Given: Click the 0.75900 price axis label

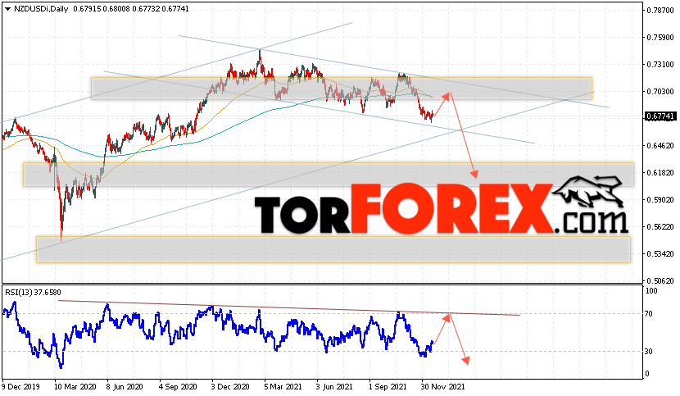Looking at the screenshot, I should (660, 38).
